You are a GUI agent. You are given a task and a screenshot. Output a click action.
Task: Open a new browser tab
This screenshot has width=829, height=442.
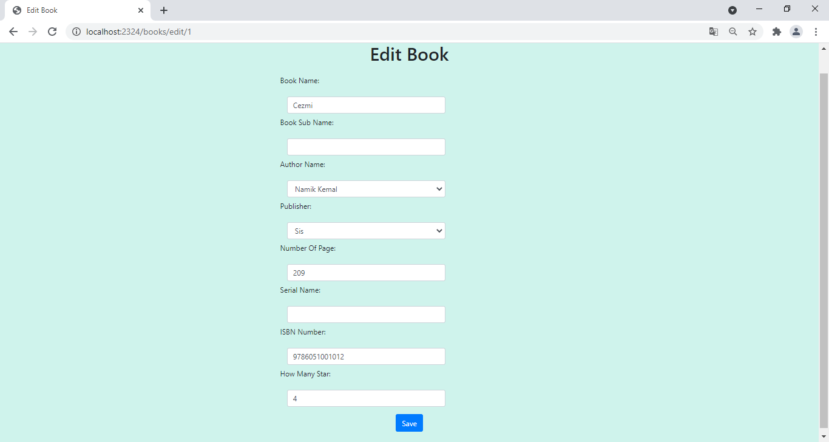point(163,10)
